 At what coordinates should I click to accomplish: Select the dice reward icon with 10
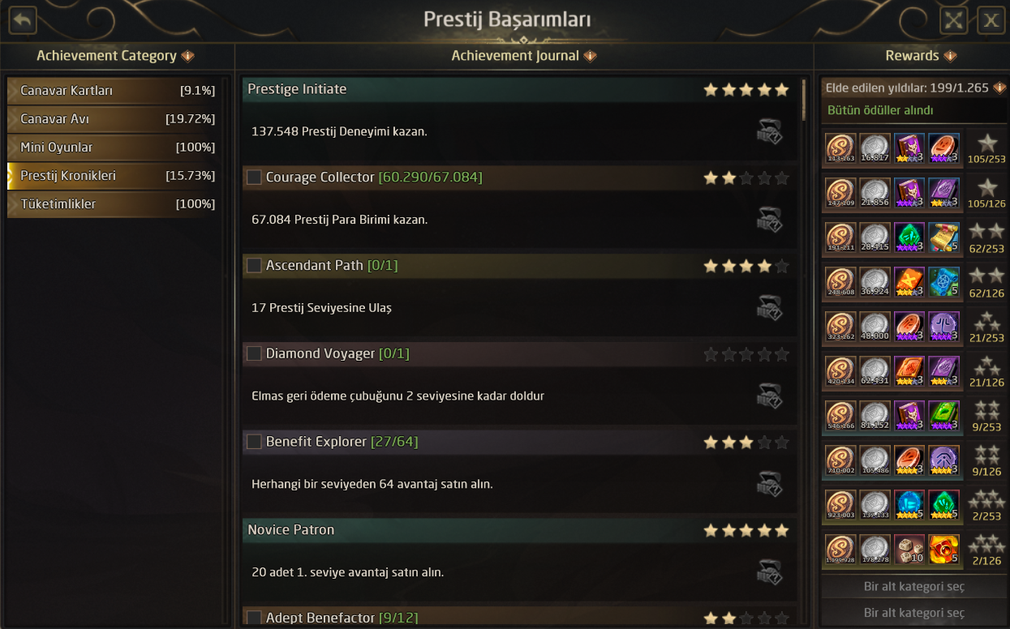tap(909, 549)
